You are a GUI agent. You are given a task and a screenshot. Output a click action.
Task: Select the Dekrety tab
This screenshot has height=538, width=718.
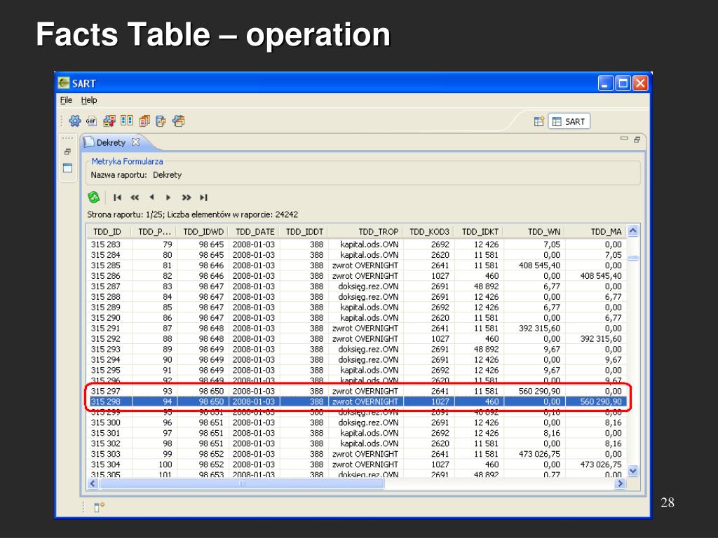[x=111, y=142]
